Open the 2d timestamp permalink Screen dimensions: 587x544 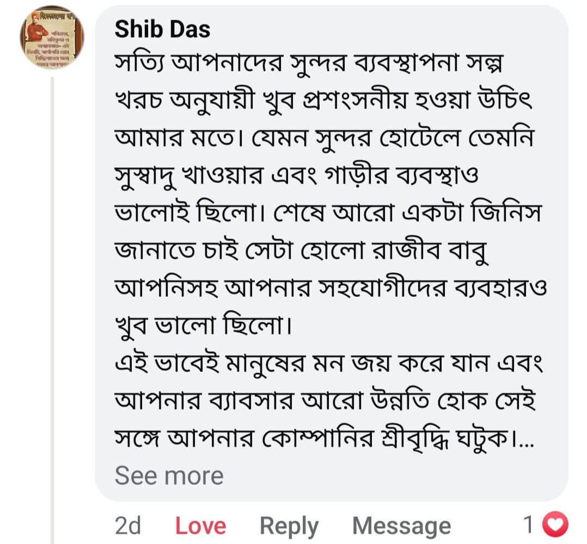127,525
